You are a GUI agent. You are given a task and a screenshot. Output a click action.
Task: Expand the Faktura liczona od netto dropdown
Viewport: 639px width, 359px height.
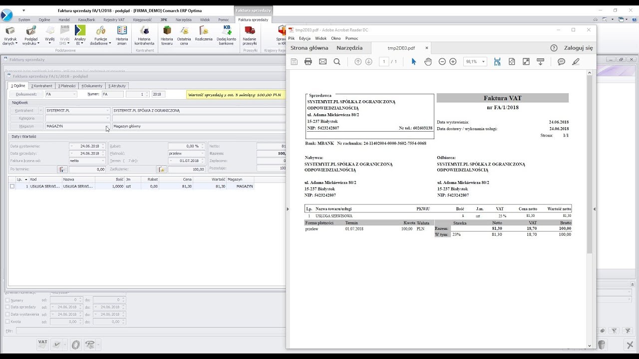[x=103, y=161]
